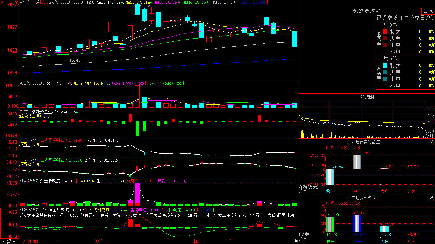Viewport: 435px width, 244px height.
Task: Click the 已成交委托单成交量统计 header
Action: pos(406,18)
